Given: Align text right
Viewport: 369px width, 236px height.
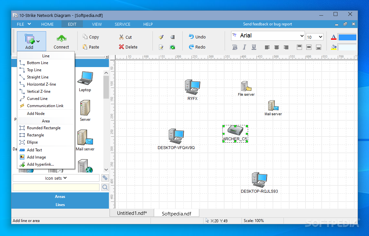Looking at the screenshot, I should pyautogui.click(x=286, y=47).
